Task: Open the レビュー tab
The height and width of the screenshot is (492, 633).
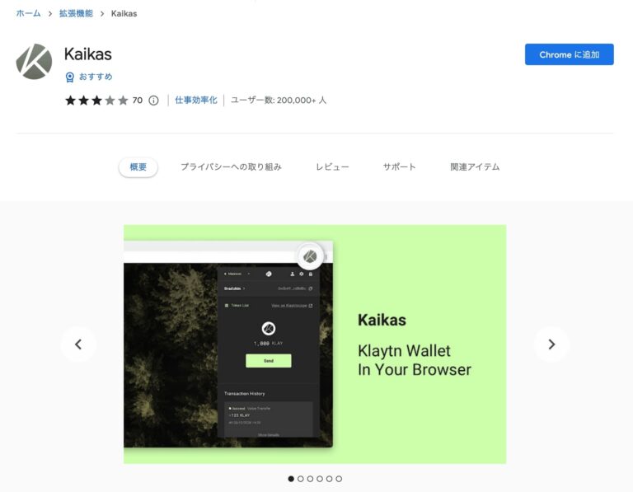Action: [332, 167]
